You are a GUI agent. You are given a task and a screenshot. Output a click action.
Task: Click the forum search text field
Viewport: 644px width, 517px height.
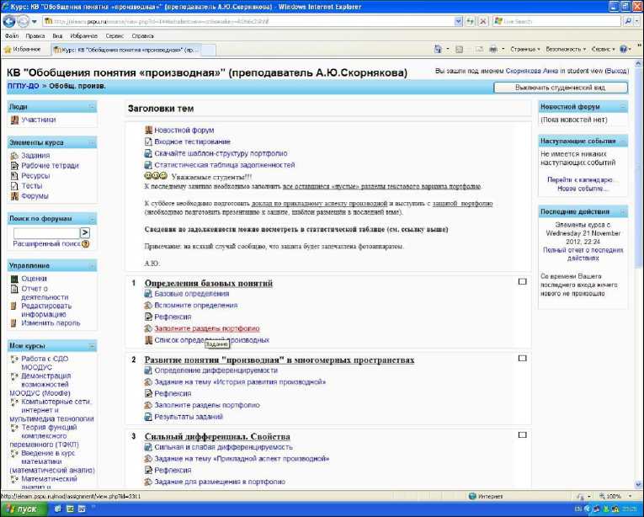click(46, 233)
